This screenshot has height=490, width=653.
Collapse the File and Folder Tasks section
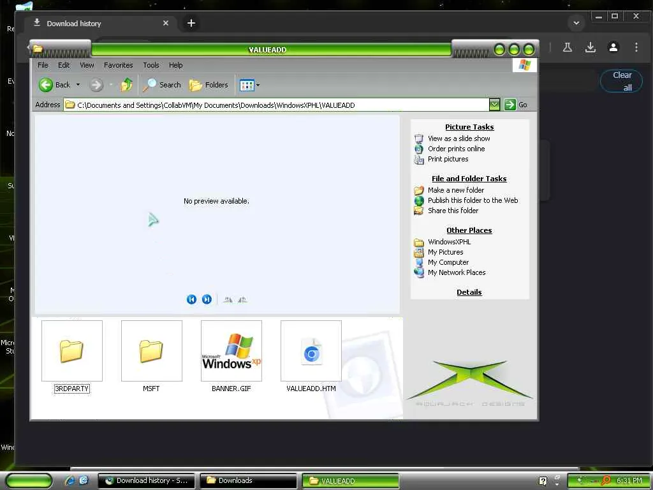click(x=469, y=179)
